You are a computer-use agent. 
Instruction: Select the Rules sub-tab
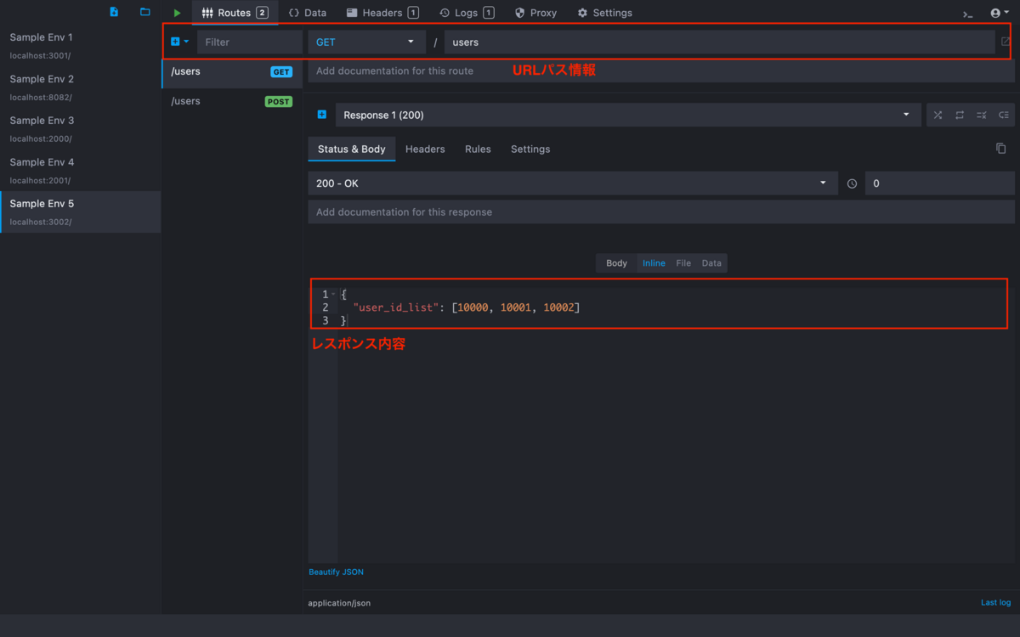point(478,149)
